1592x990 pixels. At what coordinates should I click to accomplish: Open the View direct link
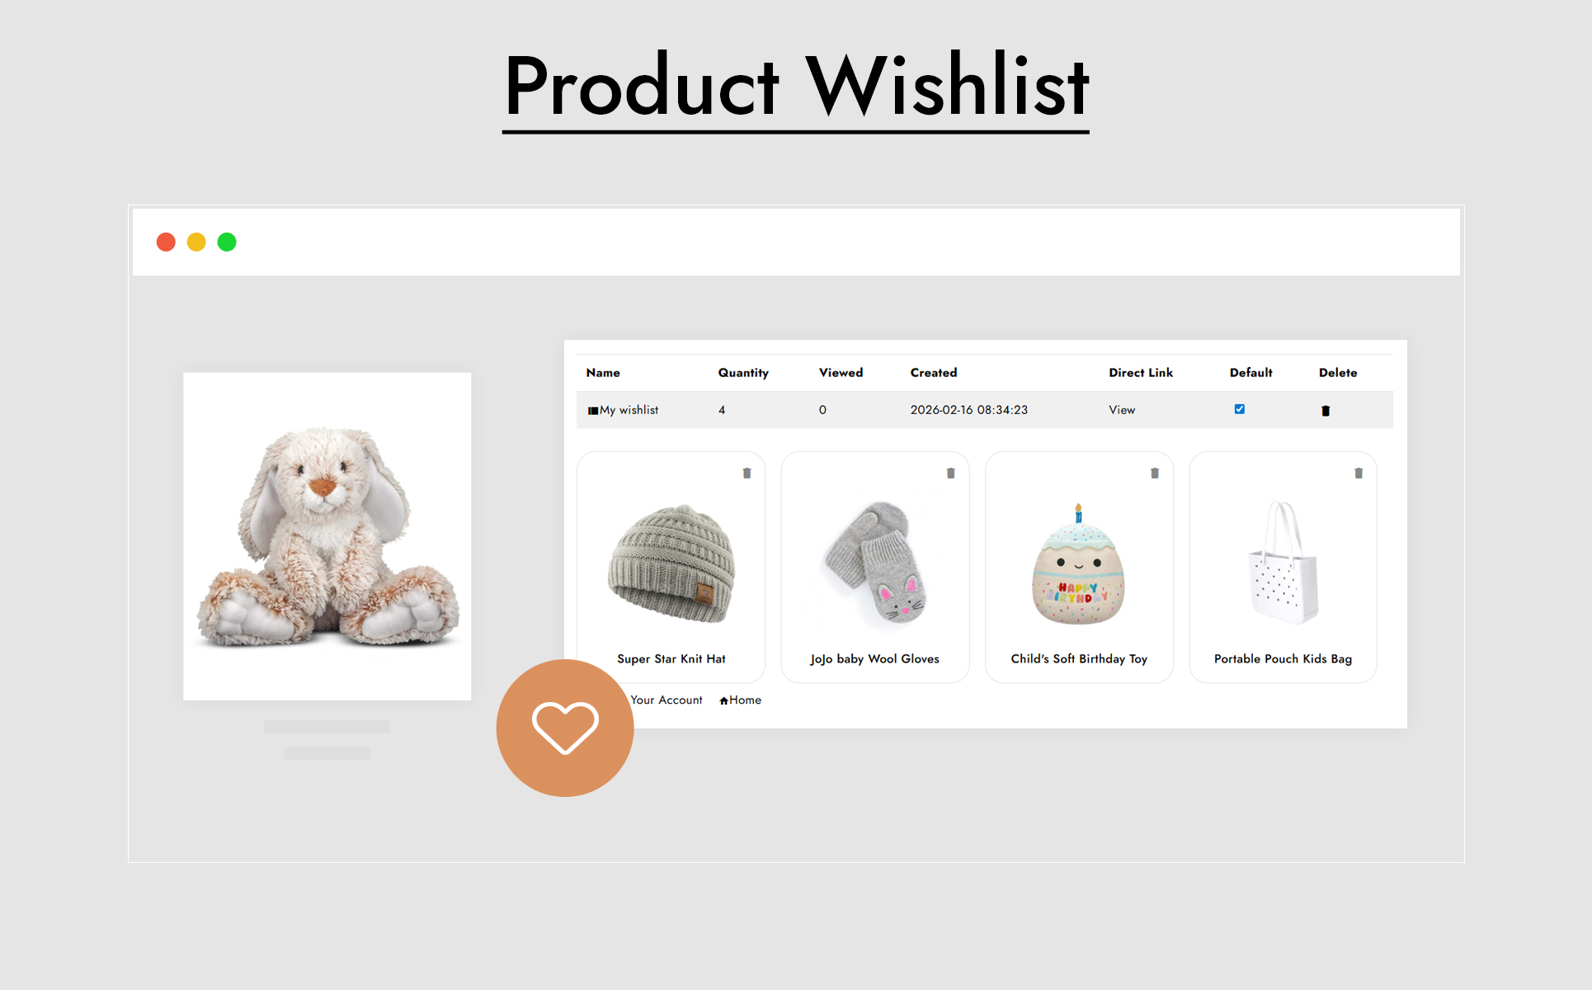1122,410
